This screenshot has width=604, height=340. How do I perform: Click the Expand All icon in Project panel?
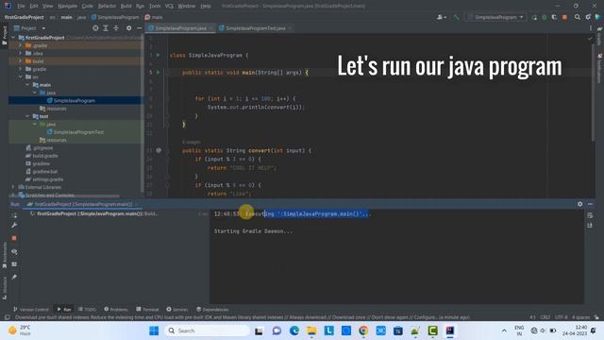[106, 28]
